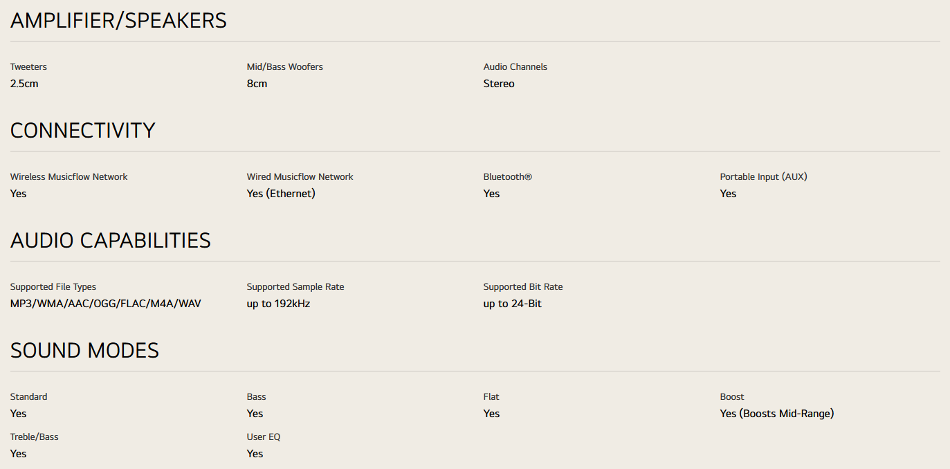Screen dimensions: 950x469
Task: Click the AMPLIFIER/SPEAKERS section heading
Action: 118,21
